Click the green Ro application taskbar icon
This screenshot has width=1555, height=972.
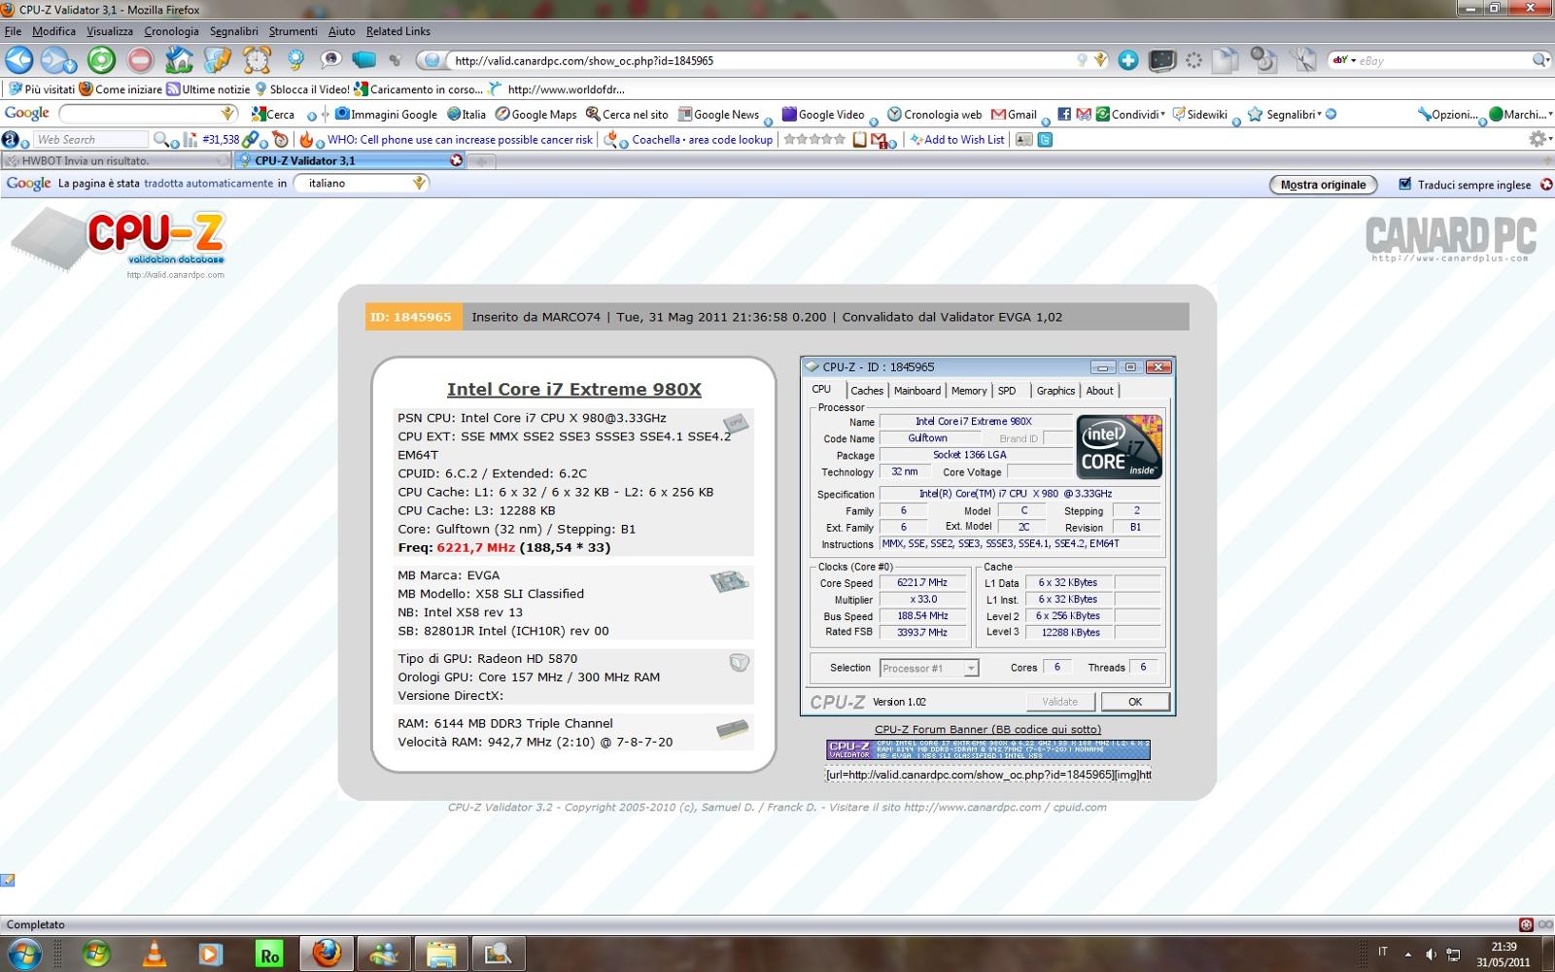(x=269, y=955)
